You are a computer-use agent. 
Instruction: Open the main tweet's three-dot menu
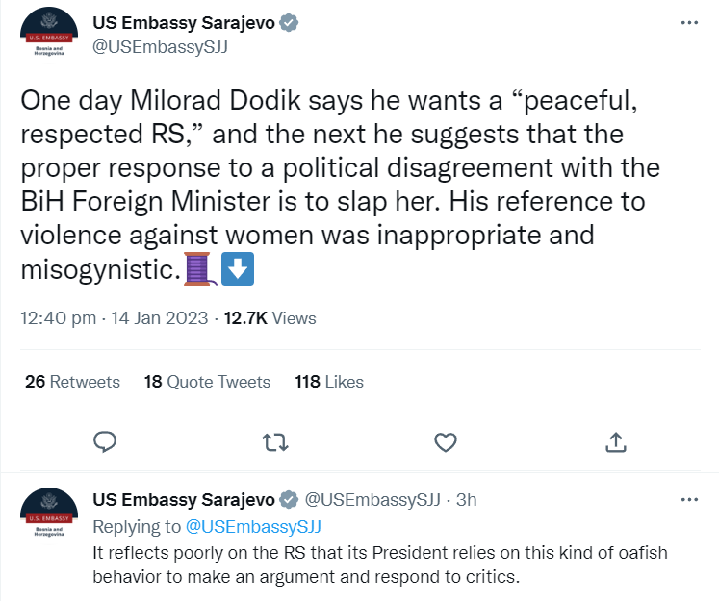[x=689, y=22]
